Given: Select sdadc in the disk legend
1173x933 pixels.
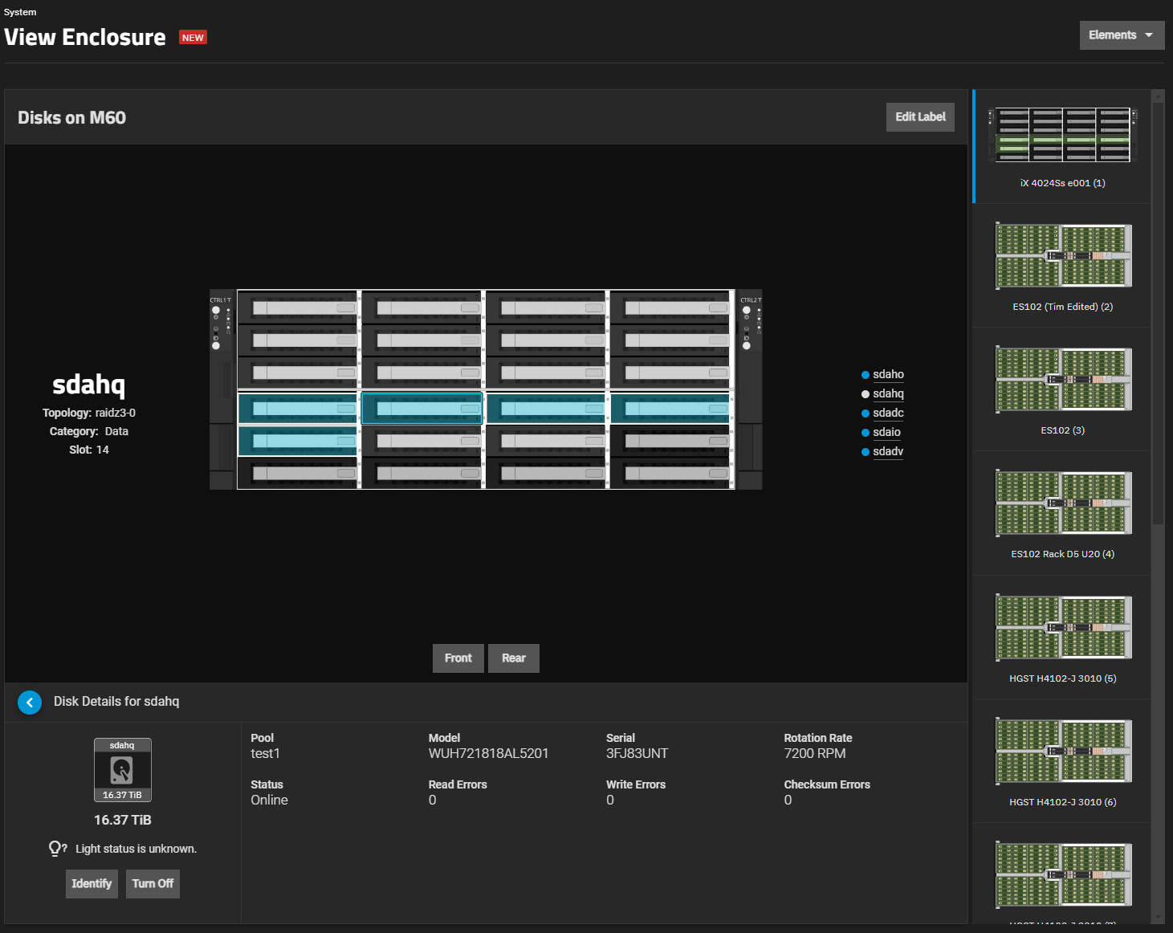Looking at the screenshot, I should tap(888, 414).
